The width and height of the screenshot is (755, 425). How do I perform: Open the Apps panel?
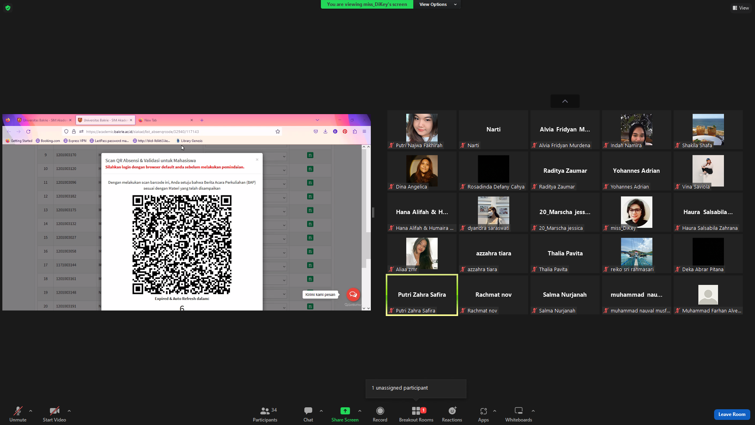(483, 414)
